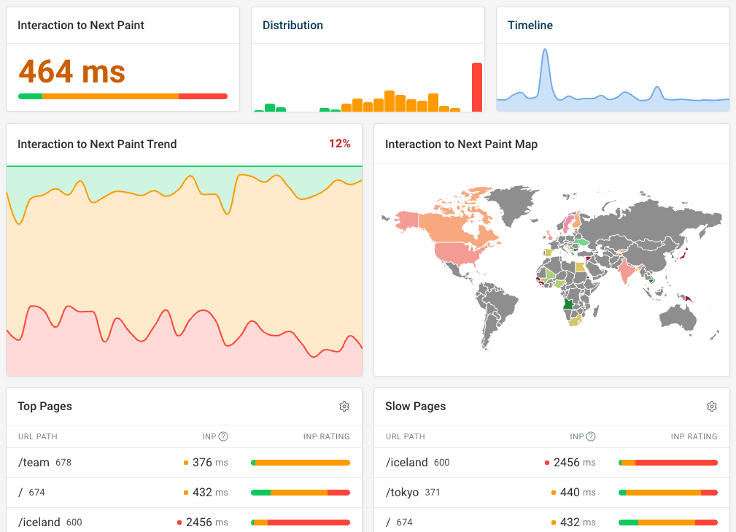Click the INP help icon in Top Pages
736x532 pixels.
click(x=224, y=436)
